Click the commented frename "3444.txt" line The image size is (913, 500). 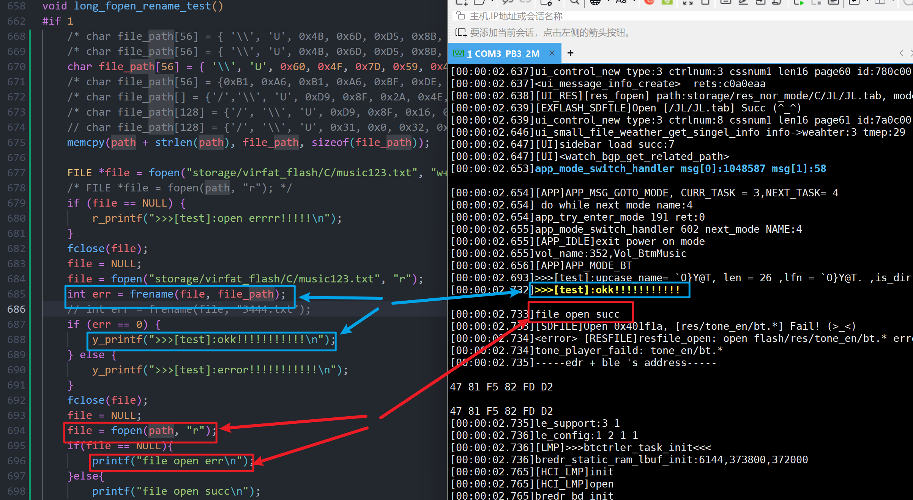tap(189, 309)
